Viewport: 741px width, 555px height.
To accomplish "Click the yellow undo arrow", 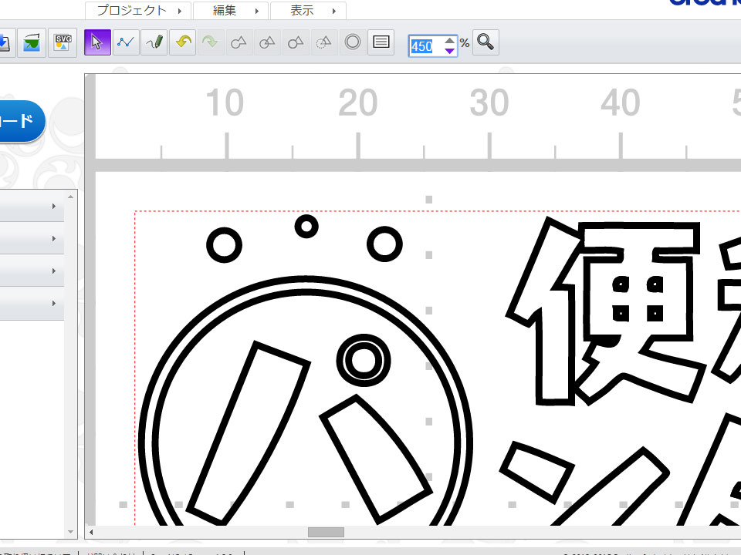I will (183, 42).
